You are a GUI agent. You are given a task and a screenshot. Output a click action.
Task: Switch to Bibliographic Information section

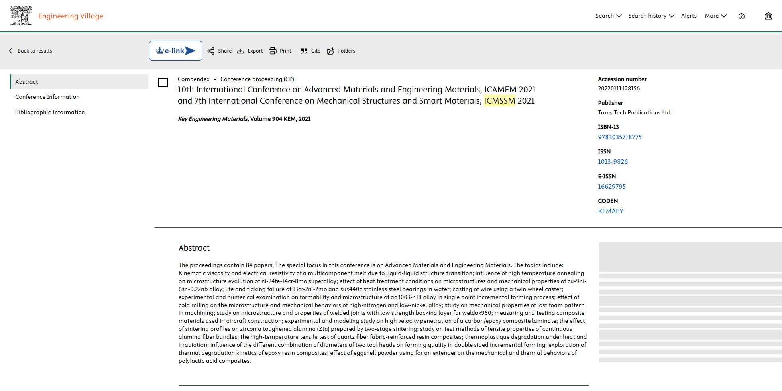click(50, 112)
